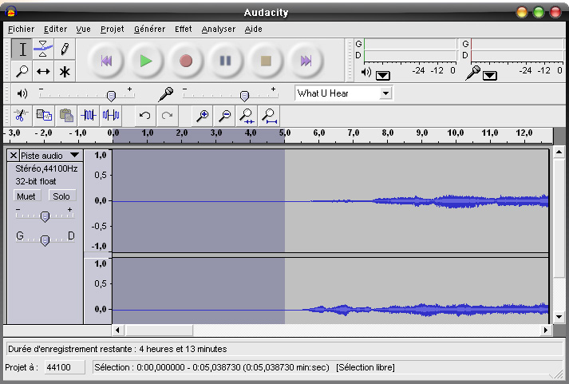Click the horizontal scrollbar thumb

point(159,331)
